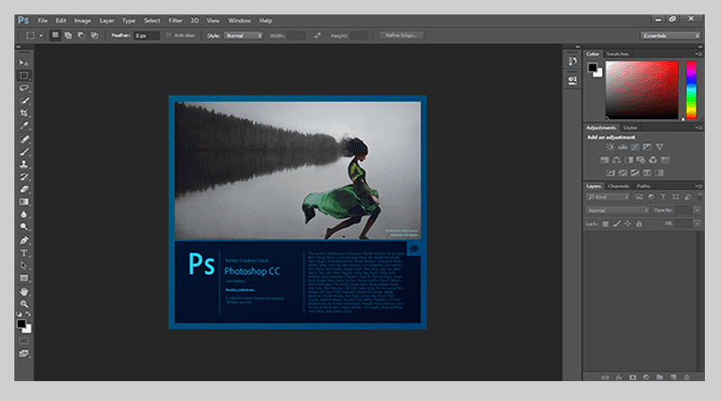
Task: Toggle type layer filter in Layers panel
Action: click(663, 196)
